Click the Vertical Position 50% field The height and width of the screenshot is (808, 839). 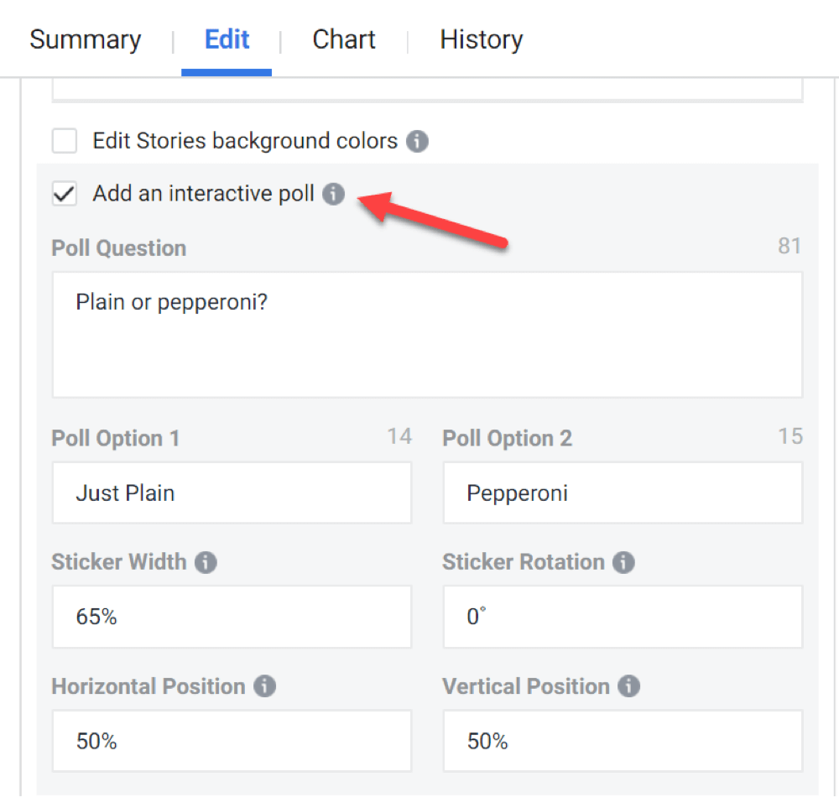(623, 741)
